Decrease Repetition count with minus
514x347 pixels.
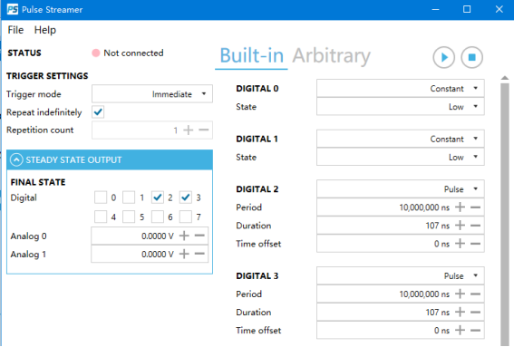[x=204, y=130]
